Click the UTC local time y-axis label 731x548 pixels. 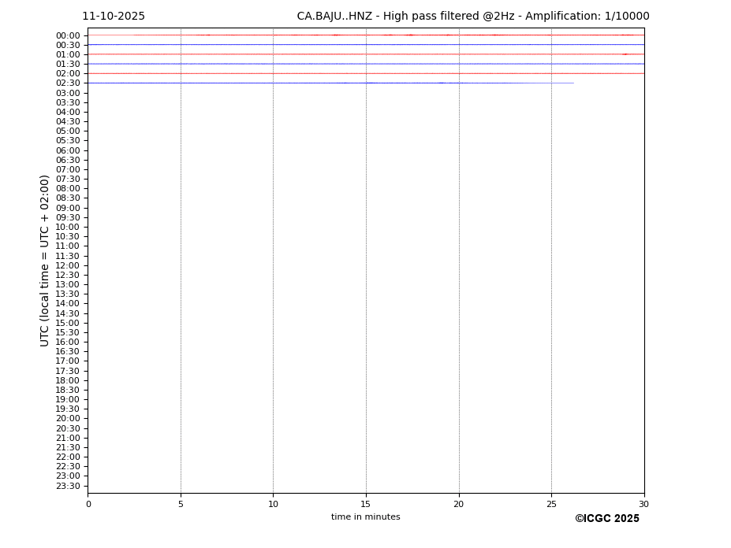pos(46,261)
